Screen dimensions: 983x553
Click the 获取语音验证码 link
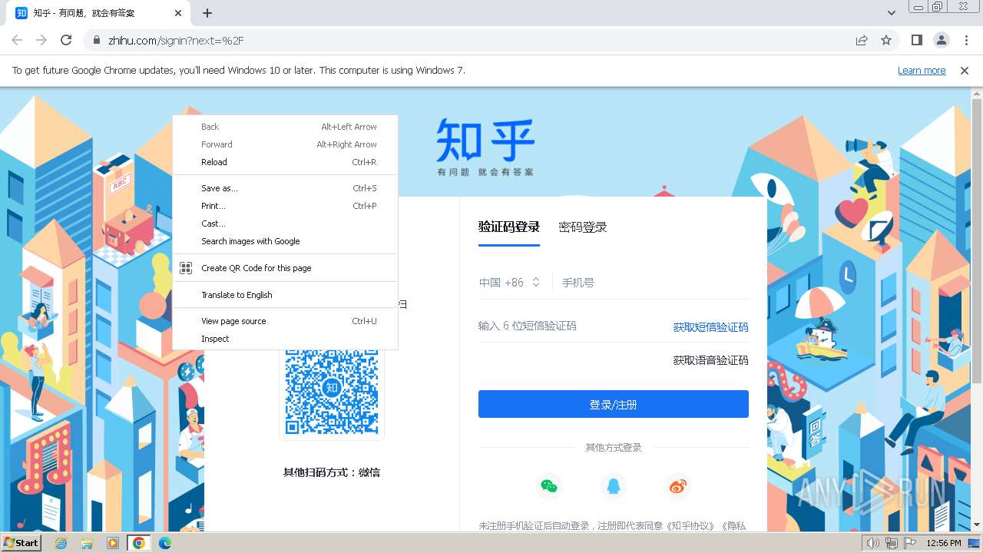pos(710,360)
